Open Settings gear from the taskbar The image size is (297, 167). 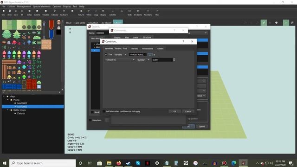point(157,163)
